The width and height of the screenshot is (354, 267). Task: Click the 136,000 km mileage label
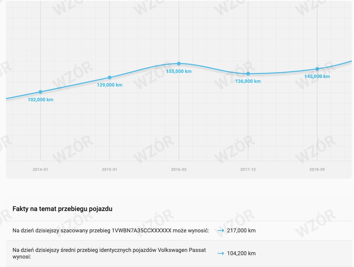(x=248, y=81)
